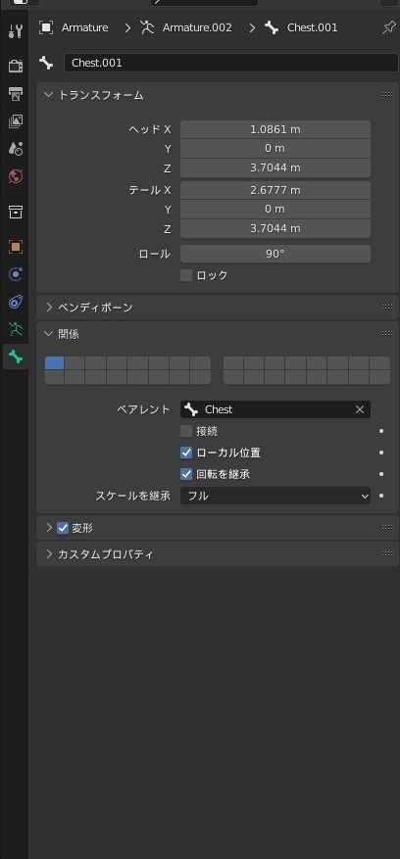Click the テール X value 2.6777 m

click(x=275, y=190)
